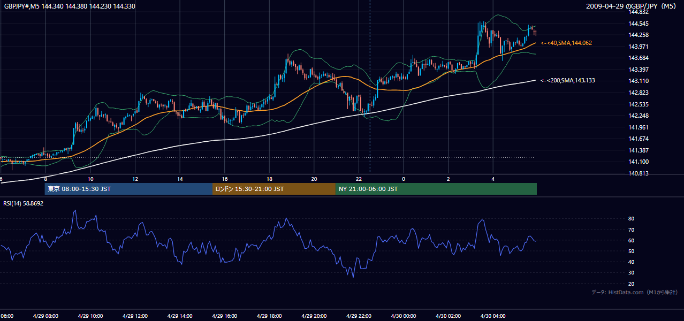Click the white 200,SMA,143.133 label
This screenshot has width=684, height=321.
[568, 80]
